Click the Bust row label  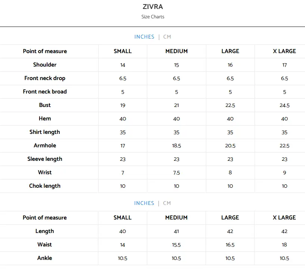tap(45, 105)
